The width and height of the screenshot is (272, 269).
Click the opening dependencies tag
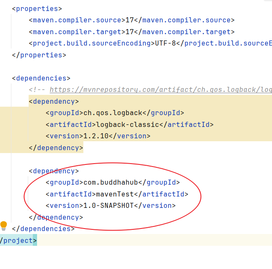pyautogui.click(x=41, y=78)
